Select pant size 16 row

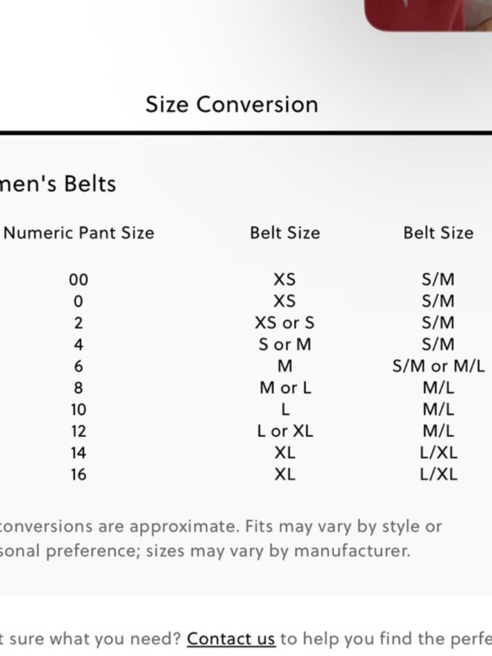coord(246,474)
